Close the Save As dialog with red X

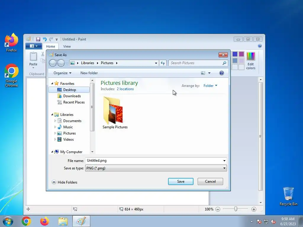tap(223, 55)
